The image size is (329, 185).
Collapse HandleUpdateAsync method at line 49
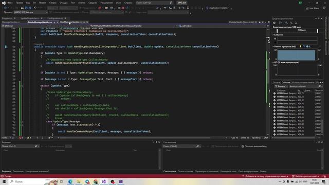(x=22, y=47)
